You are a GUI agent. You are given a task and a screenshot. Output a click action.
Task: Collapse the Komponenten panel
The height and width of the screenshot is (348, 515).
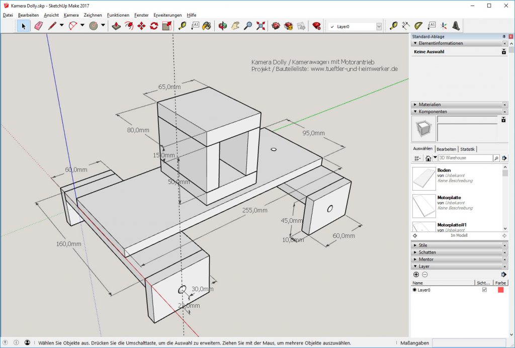(x=433, y=112)
